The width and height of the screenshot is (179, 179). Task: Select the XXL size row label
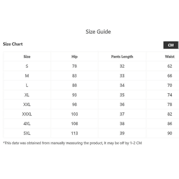coord(27,104)
